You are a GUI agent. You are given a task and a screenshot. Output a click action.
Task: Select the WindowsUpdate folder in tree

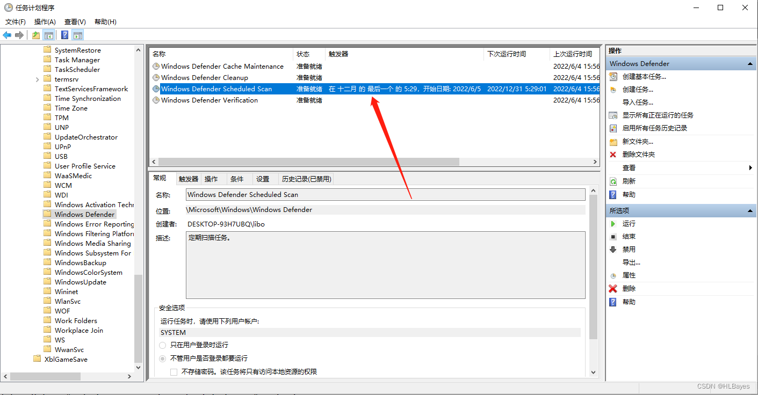click(x=81, y=282)
